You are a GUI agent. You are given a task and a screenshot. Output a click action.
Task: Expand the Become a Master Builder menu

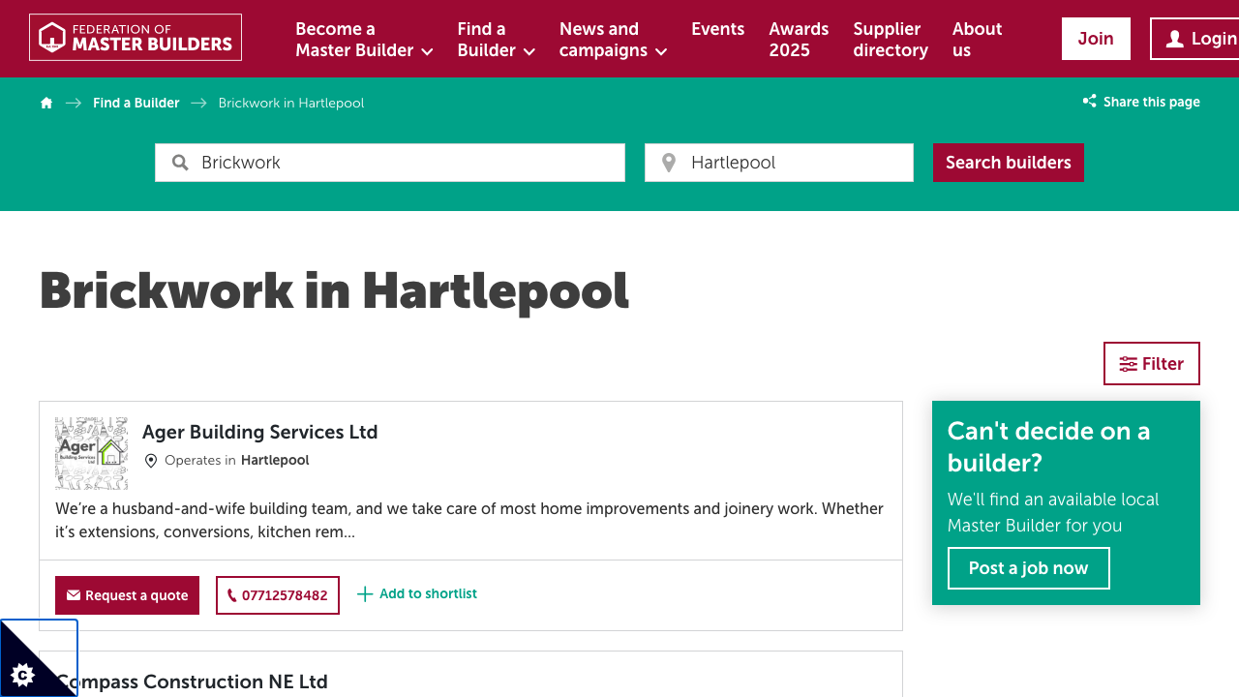(x=427, y=50)
